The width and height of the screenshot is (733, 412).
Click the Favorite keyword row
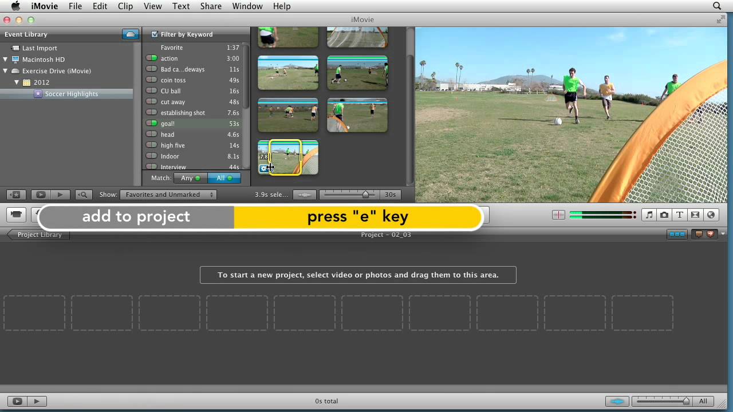193,47
